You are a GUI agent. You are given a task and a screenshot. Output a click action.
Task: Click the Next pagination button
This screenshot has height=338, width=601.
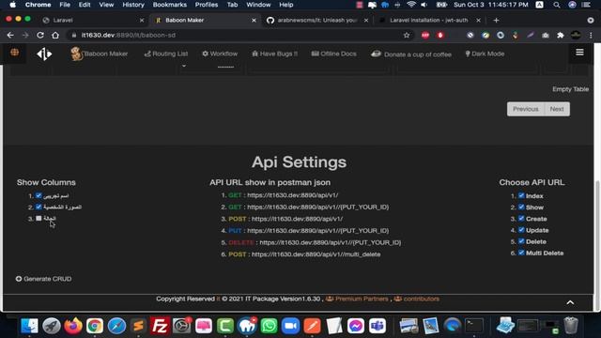[x=557, y=109]
